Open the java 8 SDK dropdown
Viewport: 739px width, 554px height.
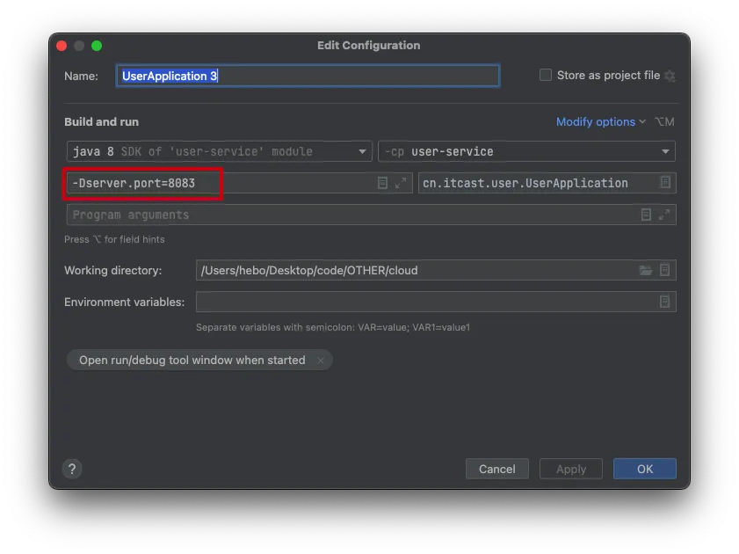click(220, 151)
